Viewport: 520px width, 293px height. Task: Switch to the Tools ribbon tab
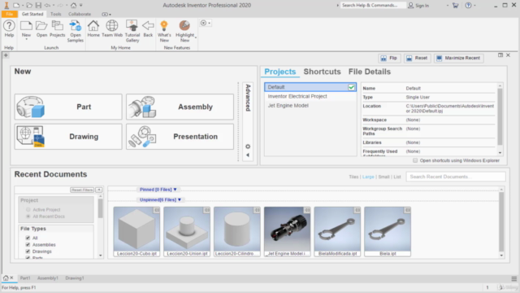(x=56, y=14)
